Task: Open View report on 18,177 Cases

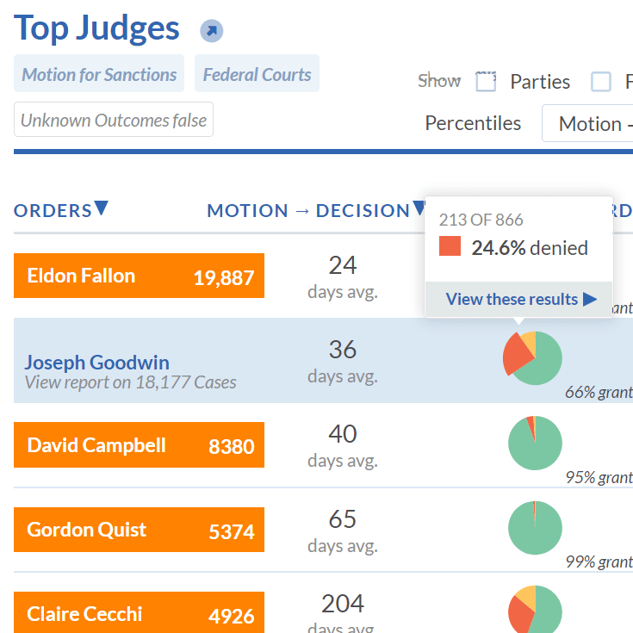Action: (x=130, y=382)
